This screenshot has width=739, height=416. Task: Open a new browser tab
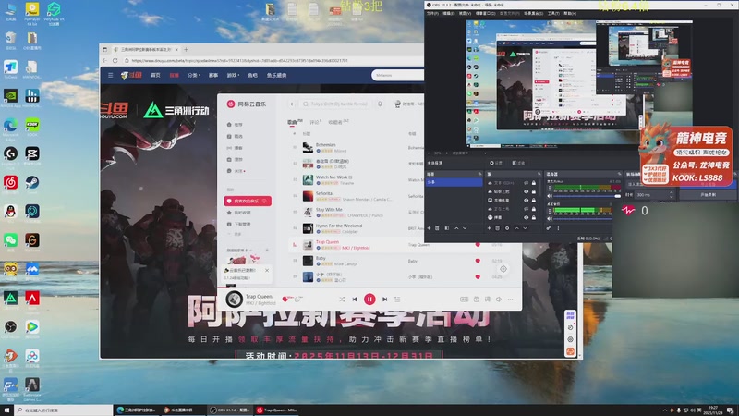click(186, 49)
